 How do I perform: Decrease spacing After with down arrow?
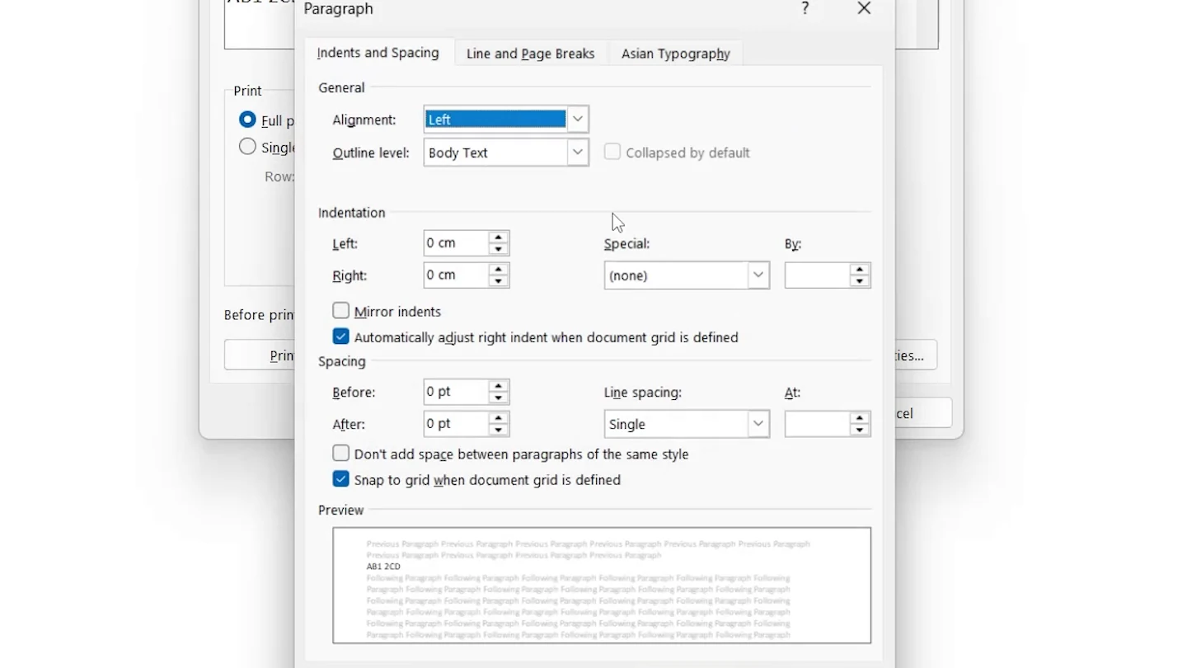[x=498, y=430]
